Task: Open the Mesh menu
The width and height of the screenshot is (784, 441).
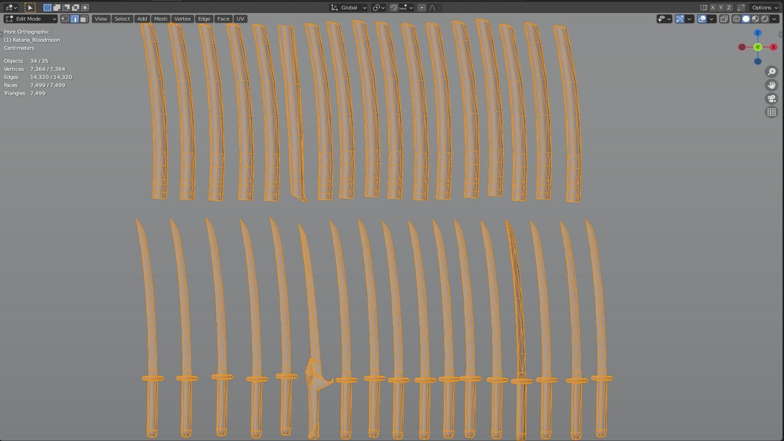Action: point(160,19)
